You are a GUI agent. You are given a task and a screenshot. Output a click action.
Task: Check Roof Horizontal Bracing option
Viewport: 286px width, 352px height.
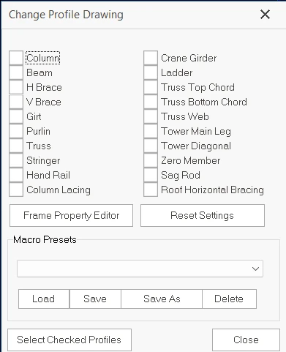pos(151,190)
